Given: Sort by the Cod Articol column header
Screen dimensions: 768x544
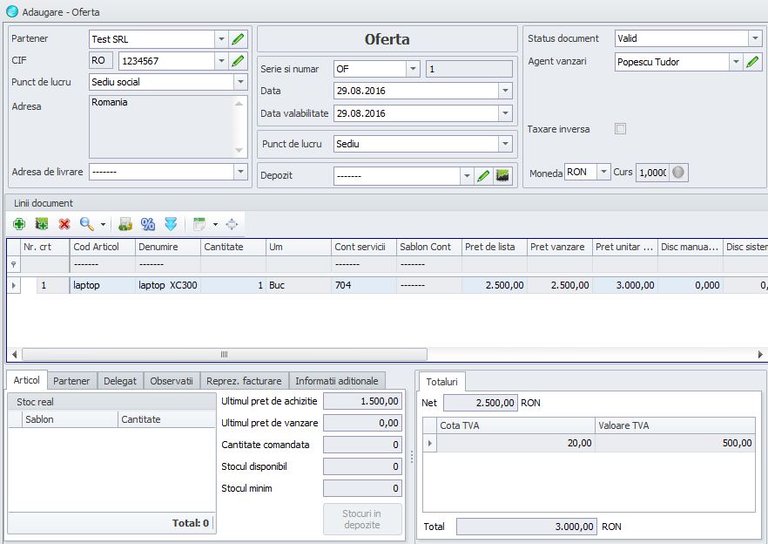Looking at the screenshot, I should [103, 247].
